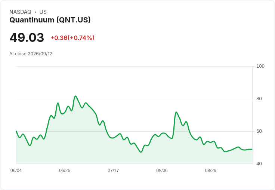The height and width of the screenshot is (190, 275).
Task: Click the 100 value on price axis
Action: point(260,66)
